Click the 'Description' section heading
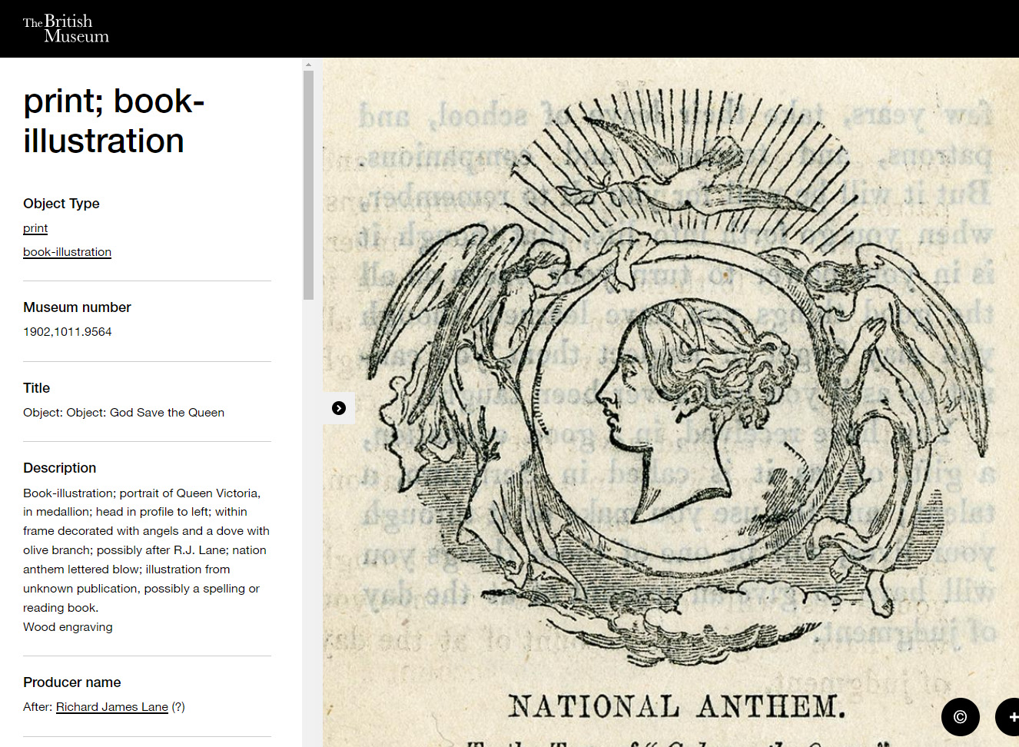The image size is (1019, 747). pyautogui.click(x=60, y=468)
